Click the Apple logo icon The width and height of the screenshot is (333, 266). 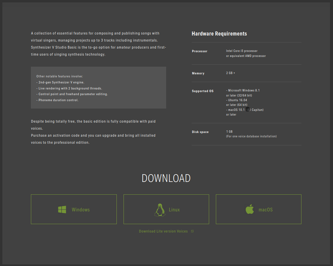click(250, 209)
